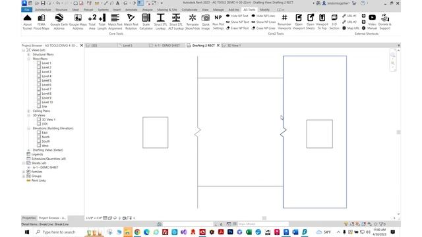
Task: Click Show NP Lines
Action: (x=264, y=22)
